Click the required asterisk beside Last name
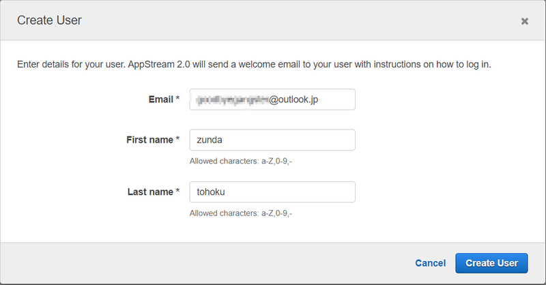Image resolution: width=546 pixels, height=285 pixels. point(177,192)
